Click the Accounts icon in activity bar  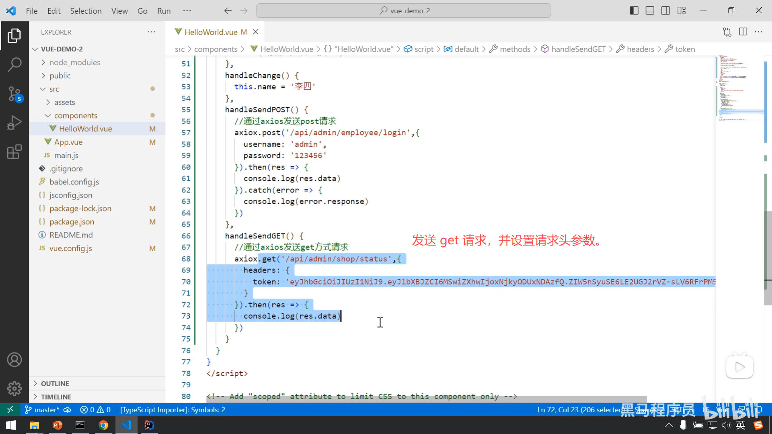(14, 360)
